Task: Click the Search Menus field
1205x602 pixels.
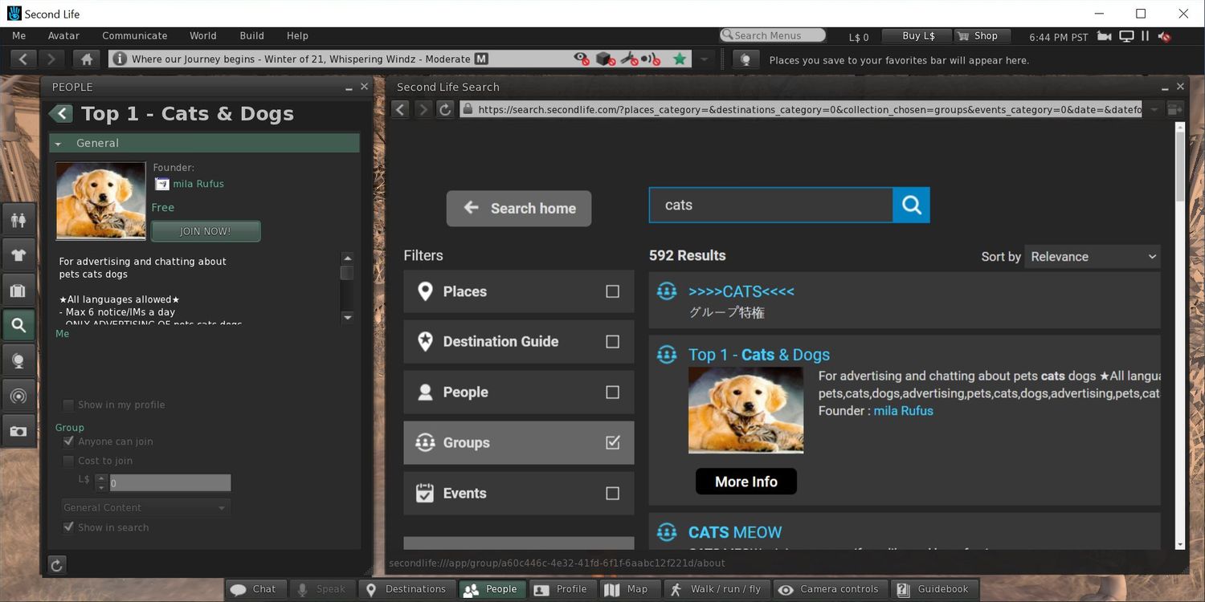Action: tap(773, 35)
